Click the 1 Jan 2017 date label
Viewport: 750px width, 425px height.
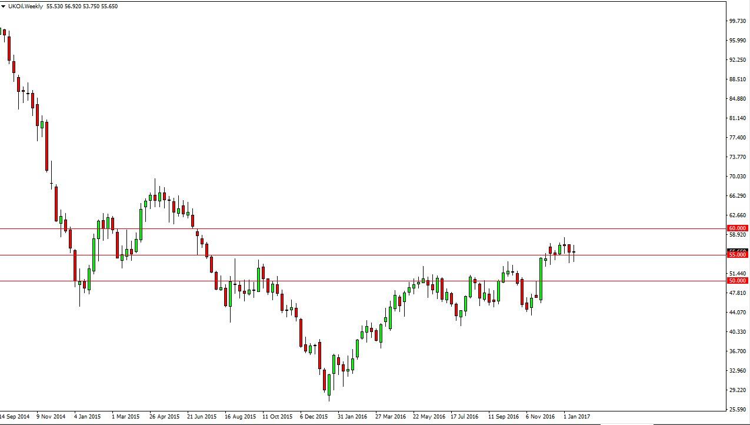576,417
